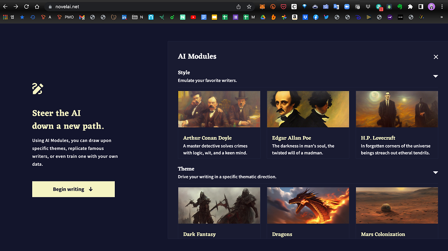Show more bookmarks with double chevron
The width and height of the screenshot is (448, 251).
pyautogui.click(x=442, y=17)
